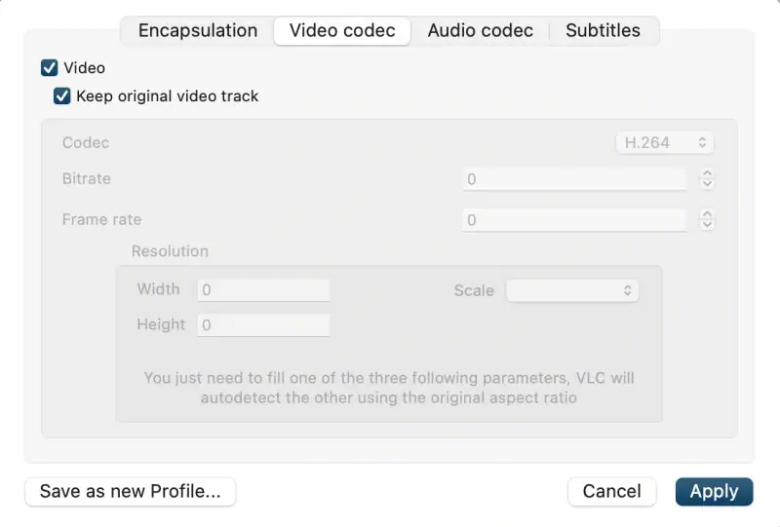Click the aspect ratio hint text
Viewport: 780px width, 527px height.
pyautogui.click(x=389, y=388)
